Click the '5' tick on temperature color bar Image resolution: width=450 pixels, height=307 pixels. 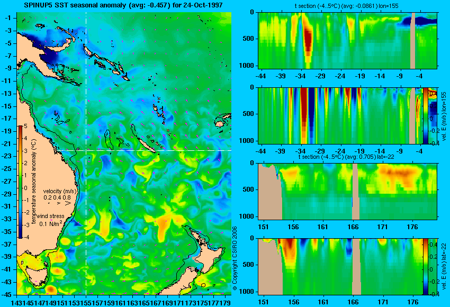coord(25,126)
